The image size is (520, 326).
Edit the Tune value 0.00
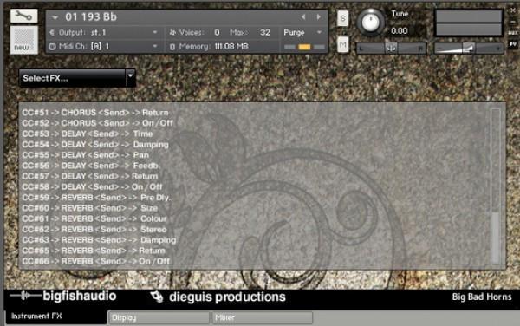400,31
